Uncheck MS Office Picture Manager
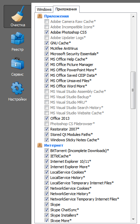Viewport: 140px width, 224px height. pos(47,65)
